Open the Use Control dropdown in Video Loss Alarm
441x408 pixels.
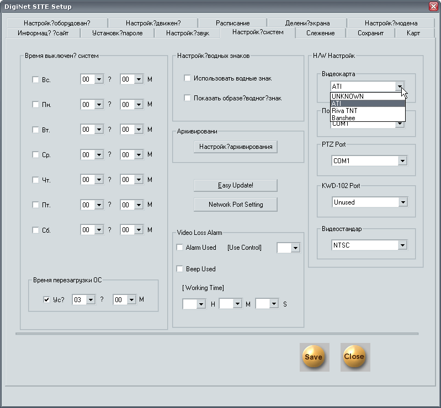click(295, 248)
